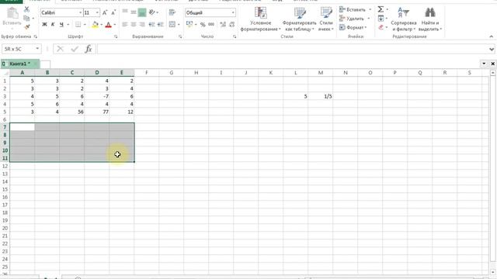
Task: Click the confirm checkmark in formula bar
Action: [75, 49]
